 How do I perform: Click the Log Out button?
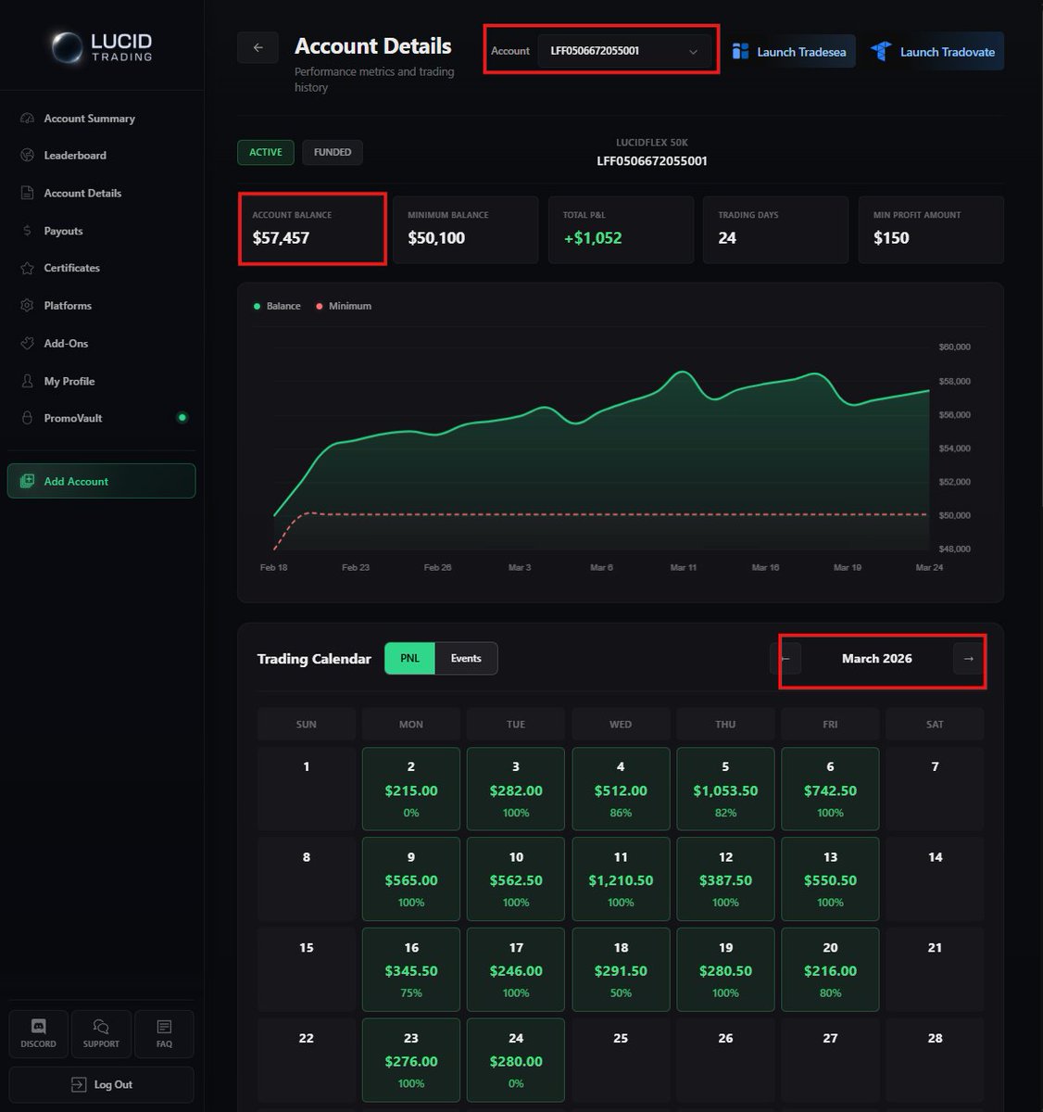[102, 1084]
